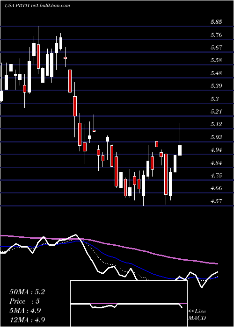Click inside the MACD inset panel
This screenshot has width=234, height=327.
point(129,304)
